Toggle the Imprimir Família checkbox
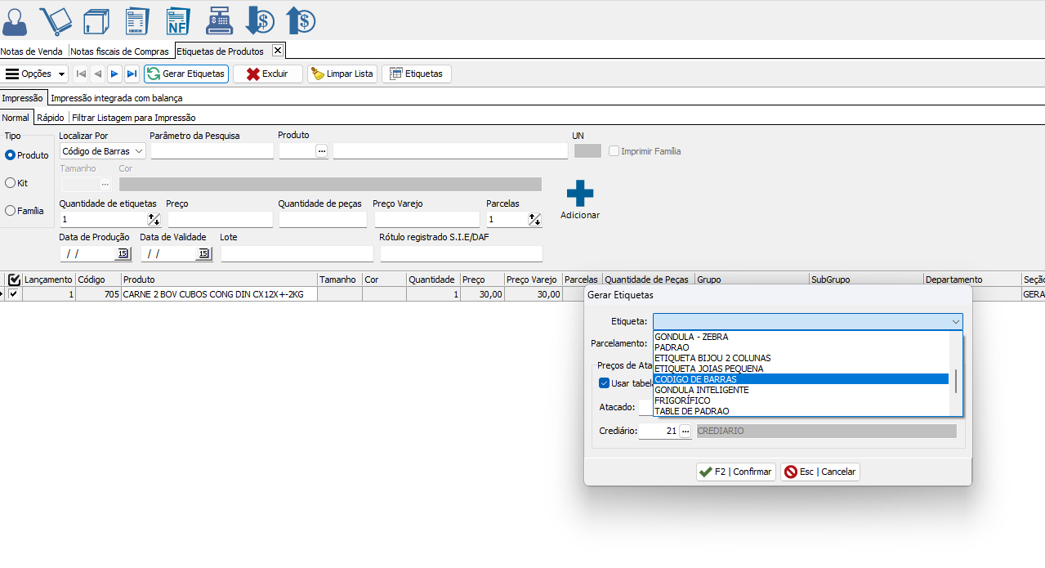This screenshot has width=1045, height=568. [x=614, y=151]
